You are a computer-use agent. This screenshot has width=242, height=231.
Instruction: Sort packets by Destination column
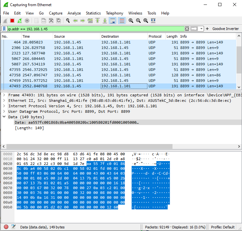(124, 36)
